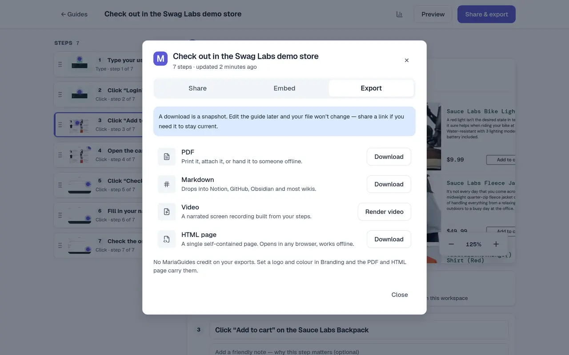This screenshot has height=355, width=569.
Task: Download the HTML page export
Action: point(389,239)
